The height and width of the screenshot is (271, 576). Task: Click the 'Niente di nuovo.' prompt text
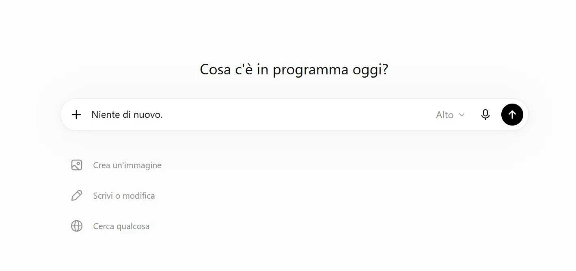127,115
